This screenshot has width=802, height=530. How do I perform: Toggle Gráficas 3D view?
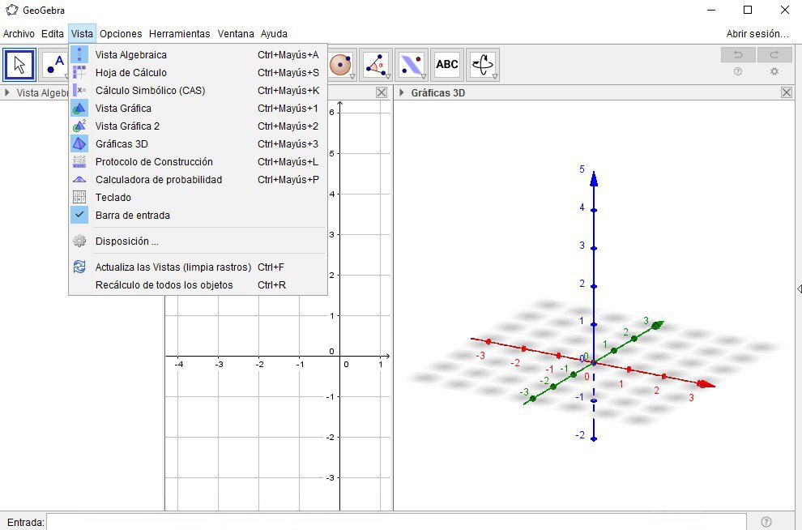pos(198,143)
